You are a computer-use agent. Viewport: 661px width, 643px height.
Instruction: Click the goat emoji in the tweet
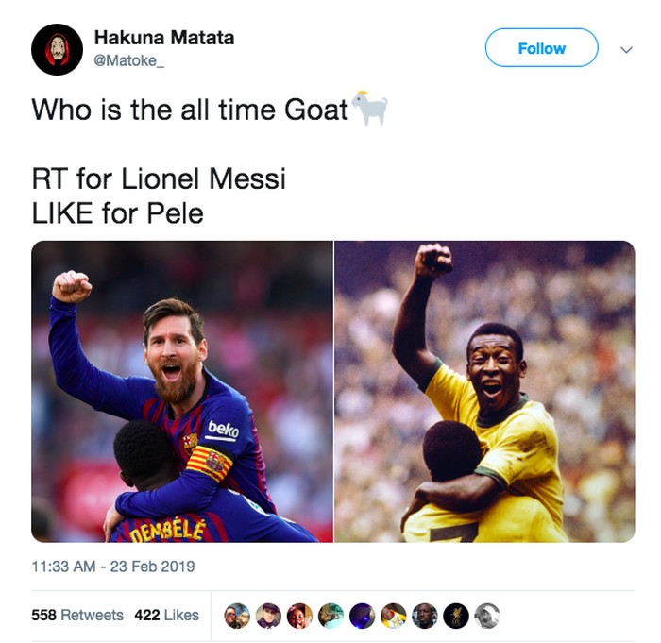(x=370, y=108)
